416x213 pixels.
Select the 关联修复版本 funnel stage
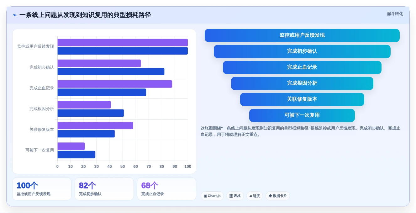tap(302, 99)
